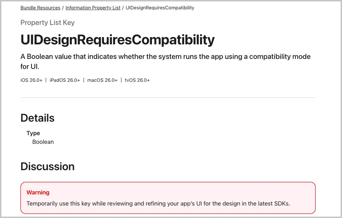Click the Property List Key eyebrow label
Viewport: 342px width, 218px height.
[x=48, y=23]
